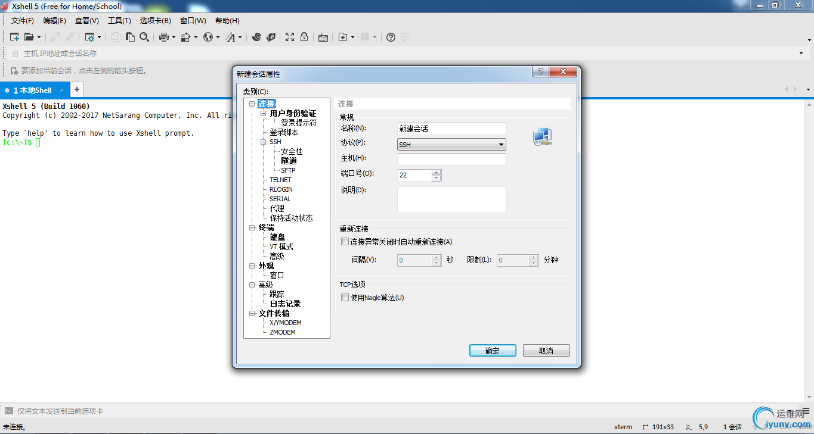
Task: Click the Paste clipboard toolbar icon
Action: click(x=130, y=37)
